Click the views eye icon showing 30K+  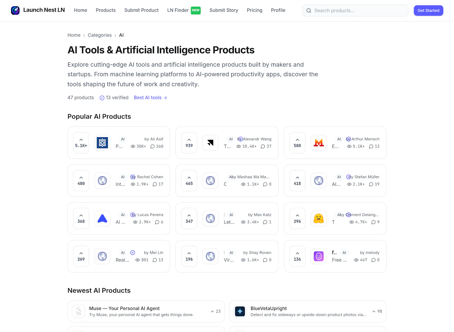tap(133, 147)
